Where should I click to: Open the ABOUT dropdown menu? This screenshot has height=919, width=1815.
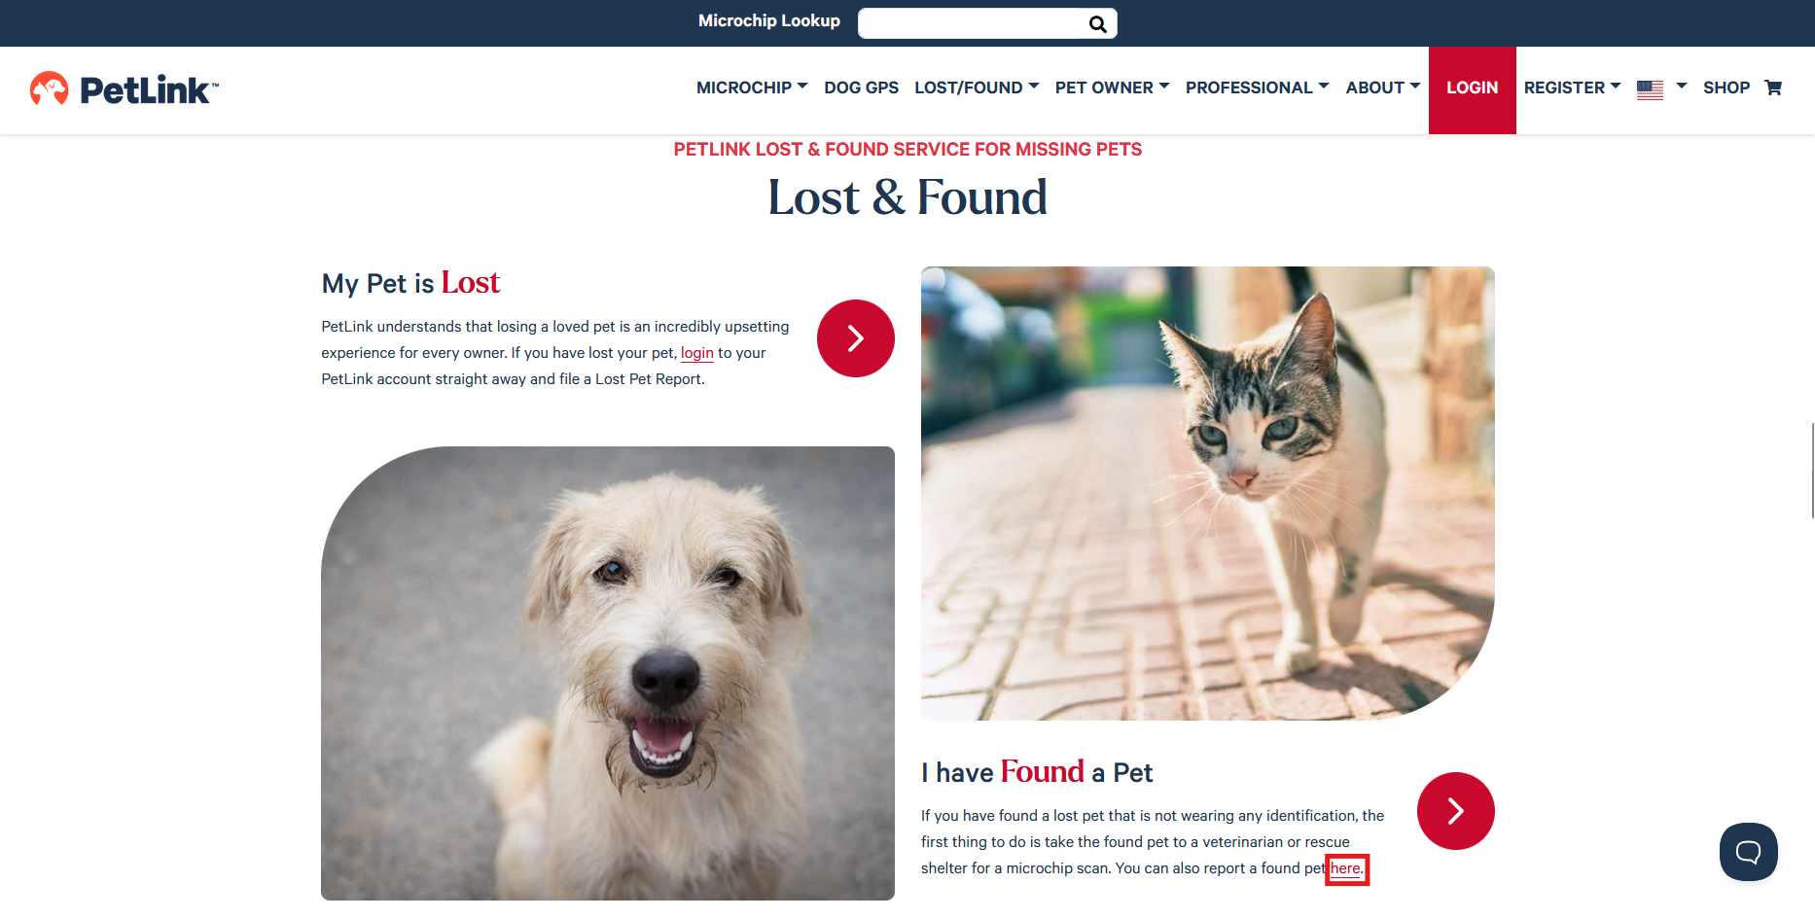1383,88
